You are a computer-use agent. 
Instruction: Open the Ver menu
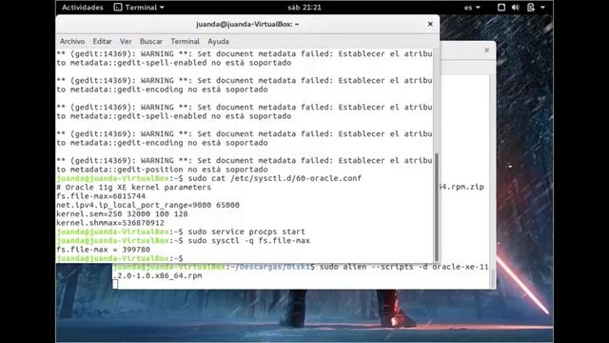click(126, 41)
